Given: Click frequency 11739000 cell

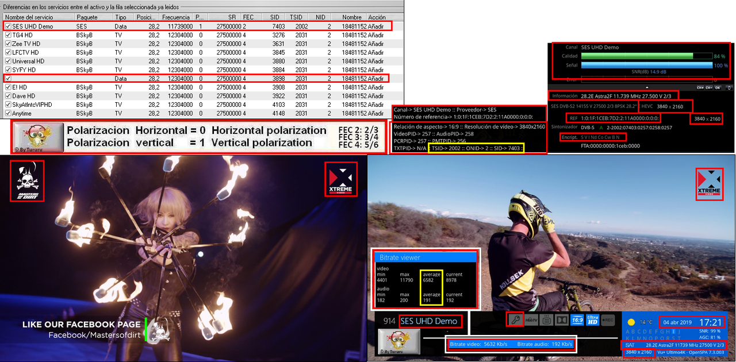Looking at the screenshot, I should (180, 26).
